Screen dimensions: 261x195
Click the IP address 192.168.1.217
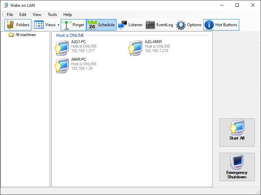[83, 51]
